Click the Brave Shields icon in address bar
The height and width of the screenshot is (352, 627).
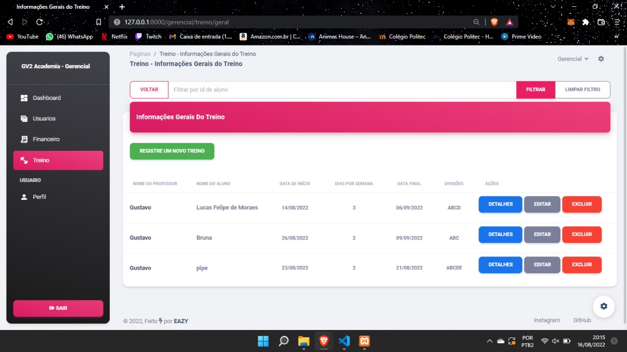[x=494, y=22]
